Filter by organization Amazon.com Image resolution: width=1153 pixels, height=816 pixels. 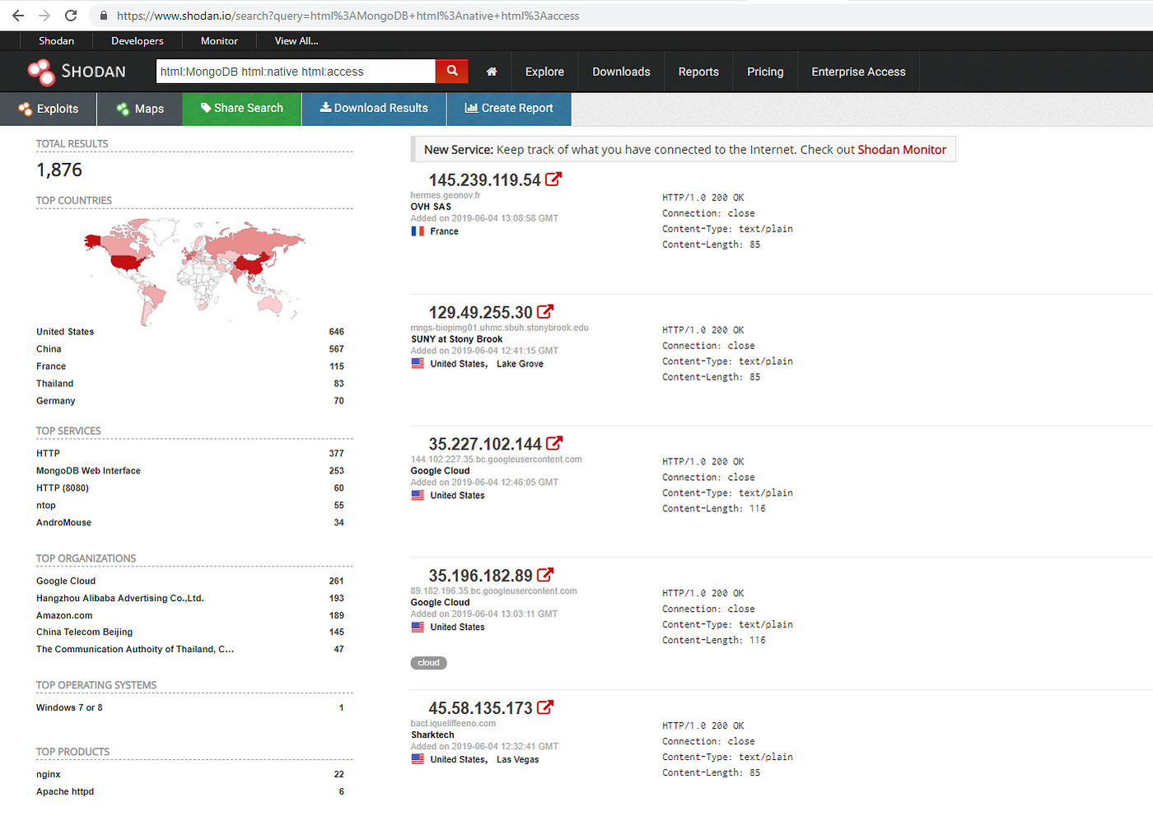pos(64,616)
